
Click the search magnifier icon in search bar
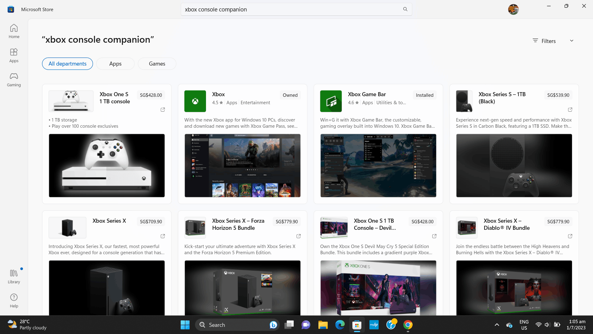coord(405,9)
